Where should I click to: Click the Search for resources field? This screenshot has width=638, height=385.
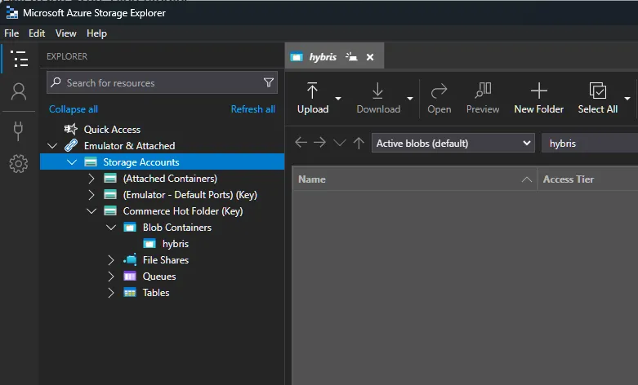coord(162,82)
